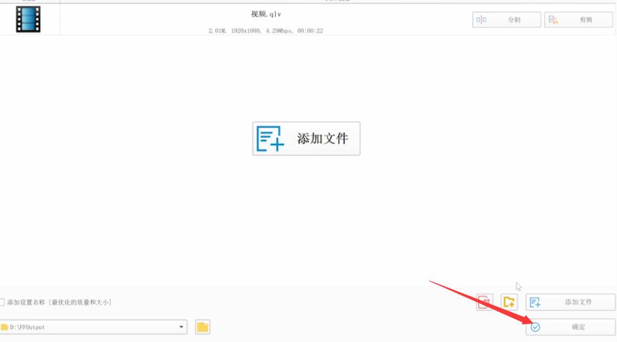Image resolution: width=617 pixels, height=342 pixels.
Task: Enable the 添加设置名称 checkbox
Action: coord(2,302)
